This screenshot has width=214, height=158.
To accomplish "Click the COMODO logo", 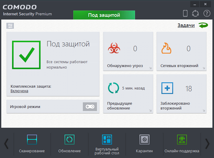I will coord(20,7).
